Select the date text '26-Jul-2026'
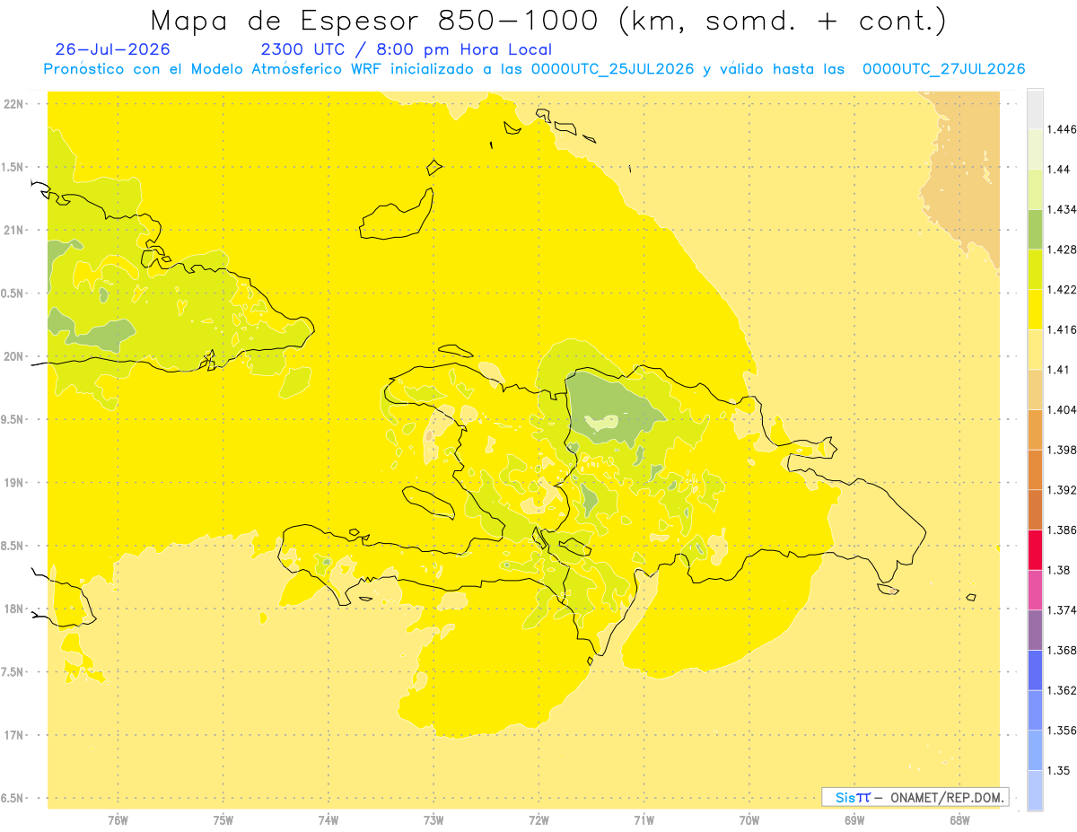The image size is (1077, 832). point(112,49)
